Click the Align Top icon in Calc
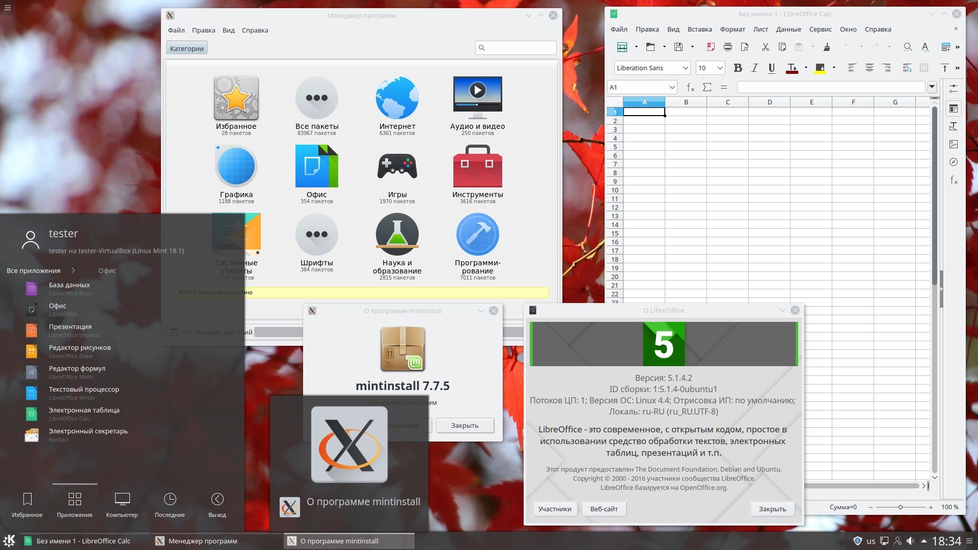Image resolution: width=978 pixels, height=550 pixels. (x=944, y=68)
